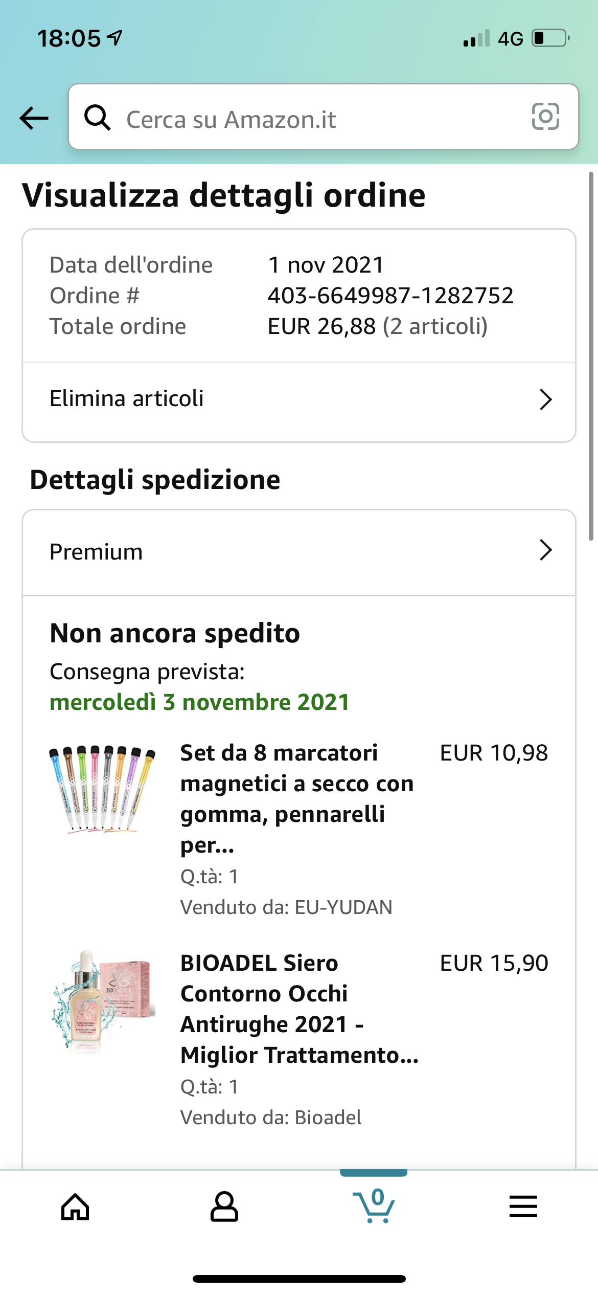
Task: Expand the Premium shipping chevron
Action: 545,551
